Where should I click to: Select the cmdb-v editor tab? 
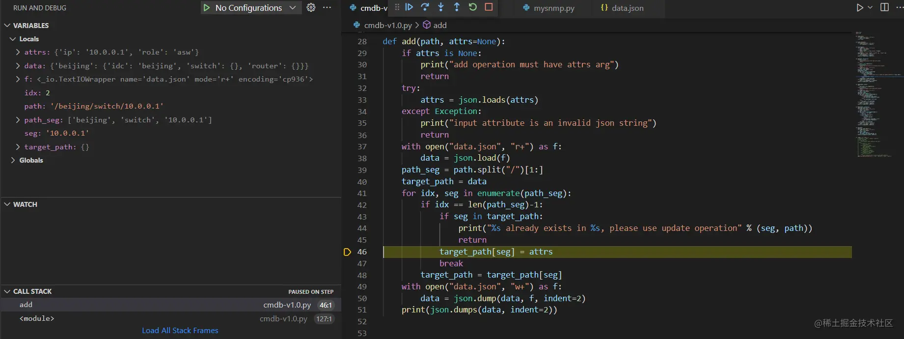tap(368, 8)
